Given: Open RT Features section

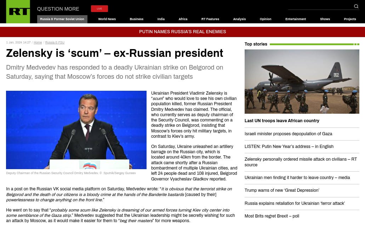Looking at the screenshot, I should pyautogui.click(x=210, y=19).
